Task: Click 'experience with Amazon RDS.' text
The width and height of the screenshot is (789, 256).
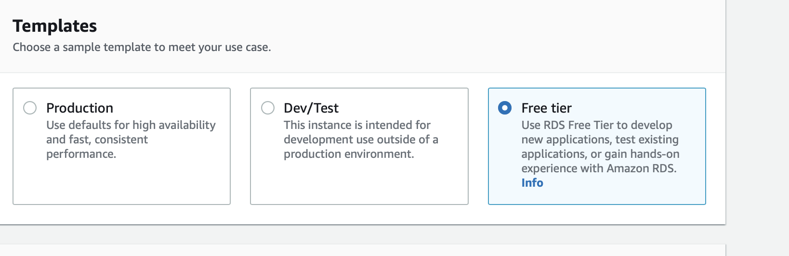Action: tap(599, 168)
